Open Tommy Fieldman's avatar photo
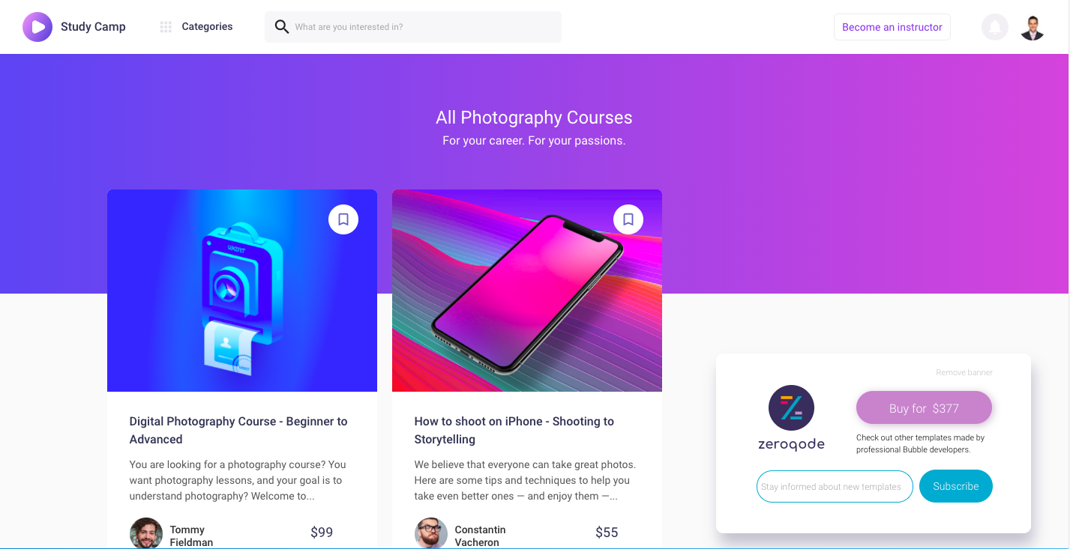This screenshot has width=1070, height=549. click(x=146, y=533)
